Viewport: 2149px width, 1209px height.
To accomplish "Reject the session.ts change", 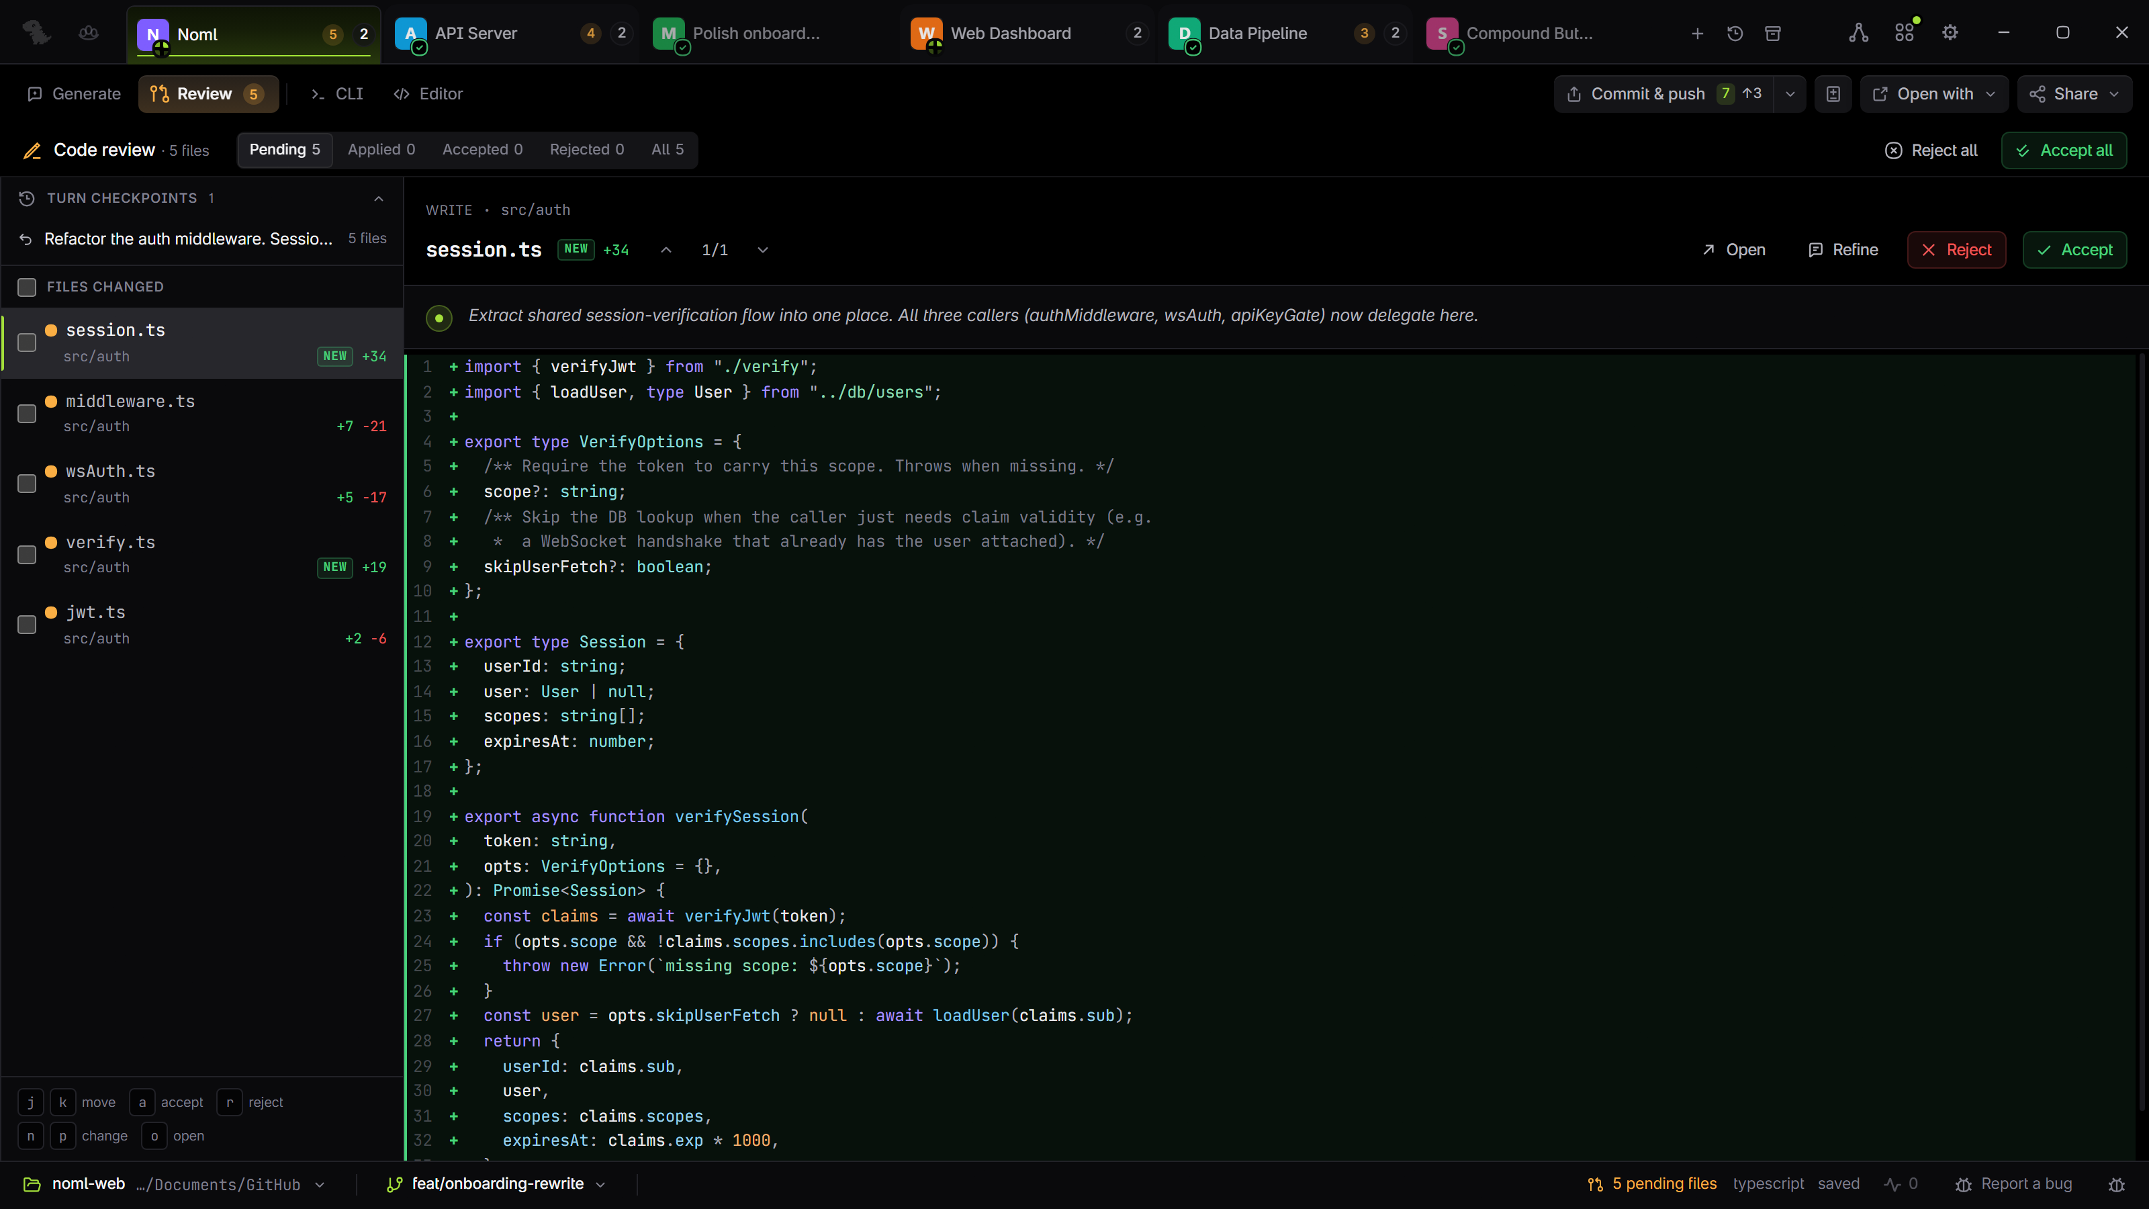I will (1956, 251).
